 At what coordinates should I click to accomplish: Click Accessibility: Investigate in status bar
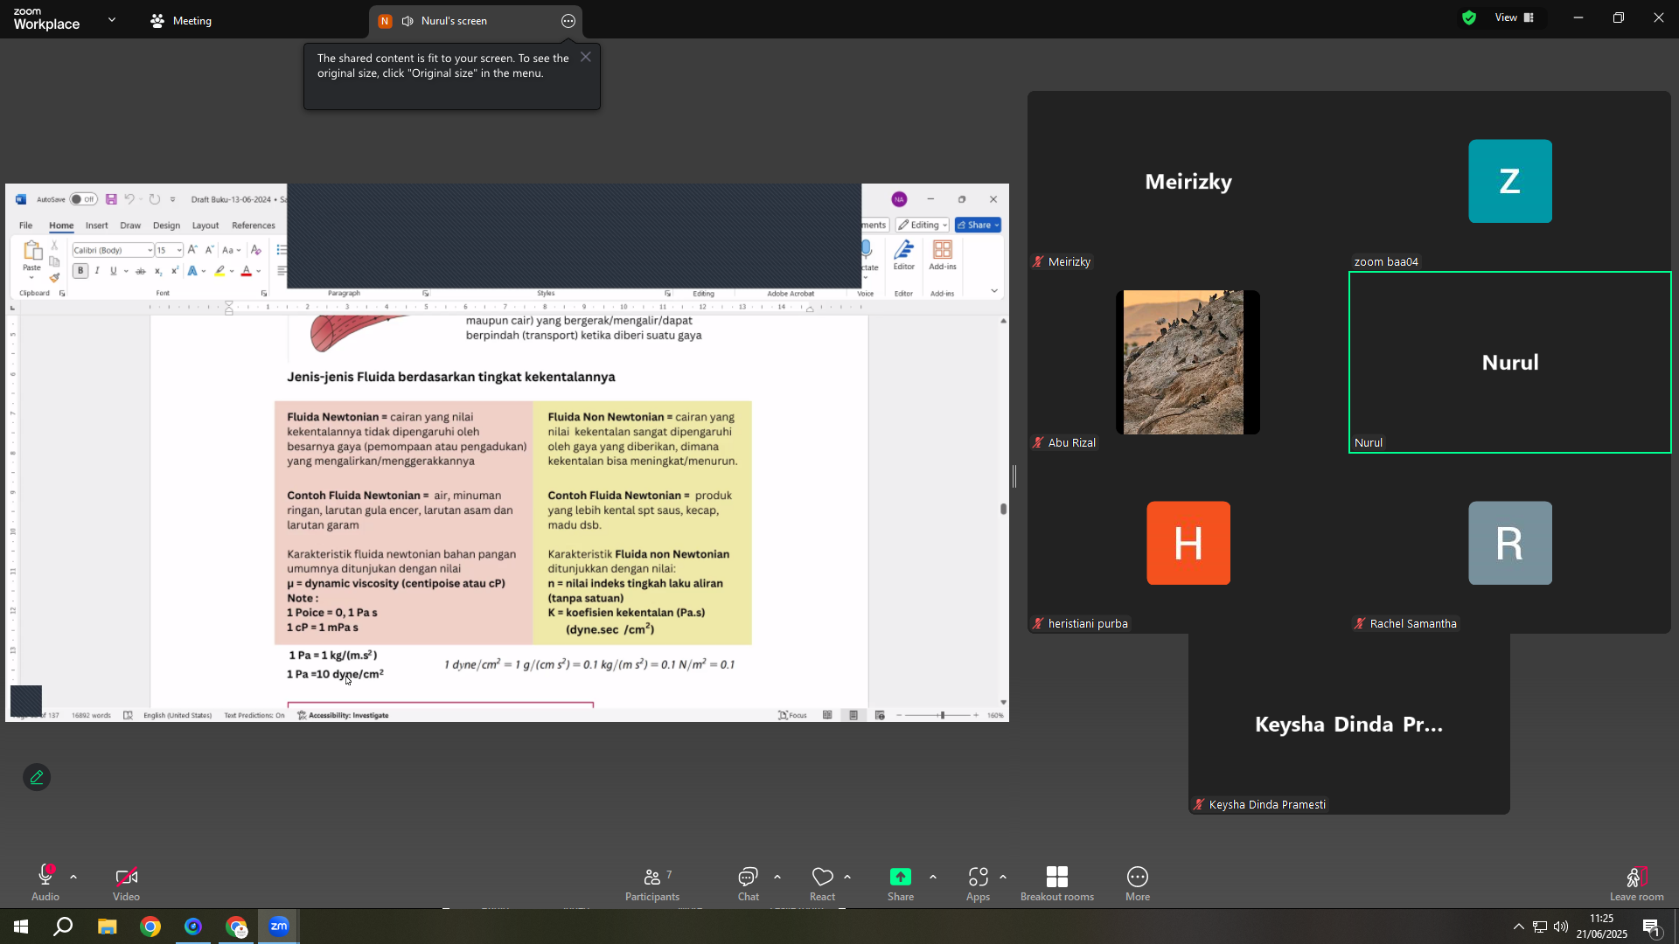tap(343, 715)
